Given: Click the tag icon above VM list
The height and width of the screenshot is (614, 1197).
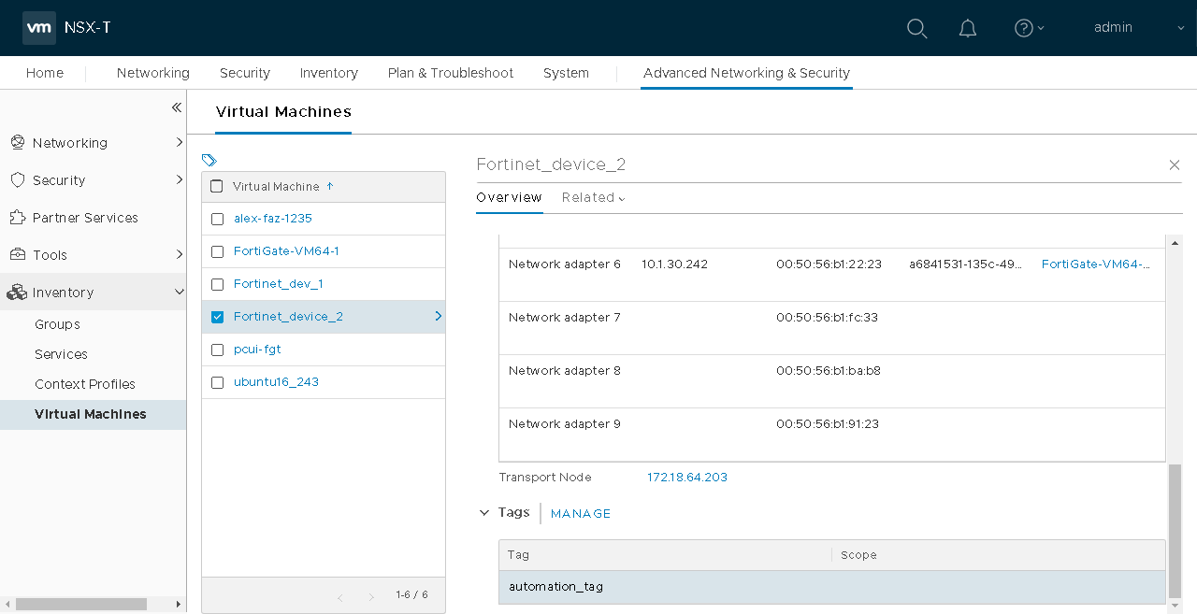Looking at the screenshot, I should [209, 160].
